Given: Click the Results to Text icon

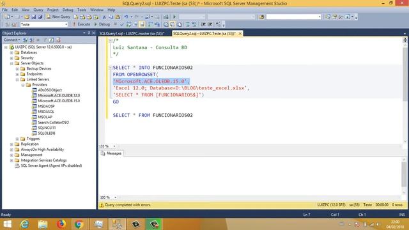Looking at the screenshot, I should (x=166, y=24).
